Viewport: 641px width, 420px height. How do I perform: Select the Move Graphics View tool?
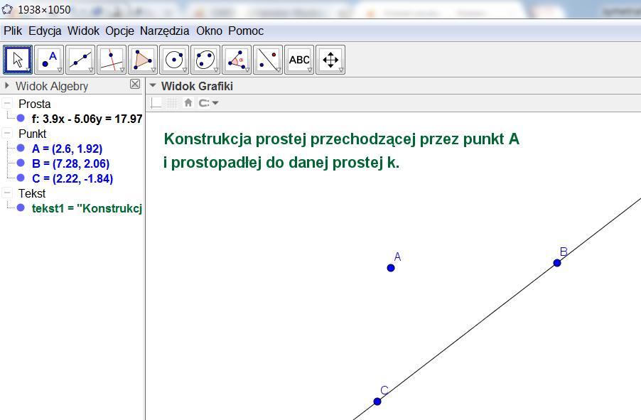click(330, 60)
